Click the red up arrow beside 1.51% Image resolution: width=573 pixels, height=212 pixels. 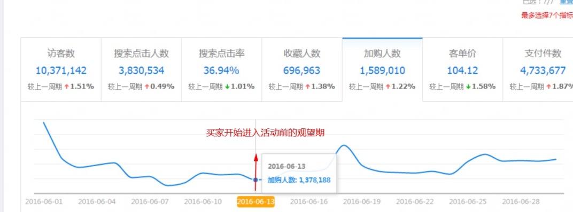point(66,87)
